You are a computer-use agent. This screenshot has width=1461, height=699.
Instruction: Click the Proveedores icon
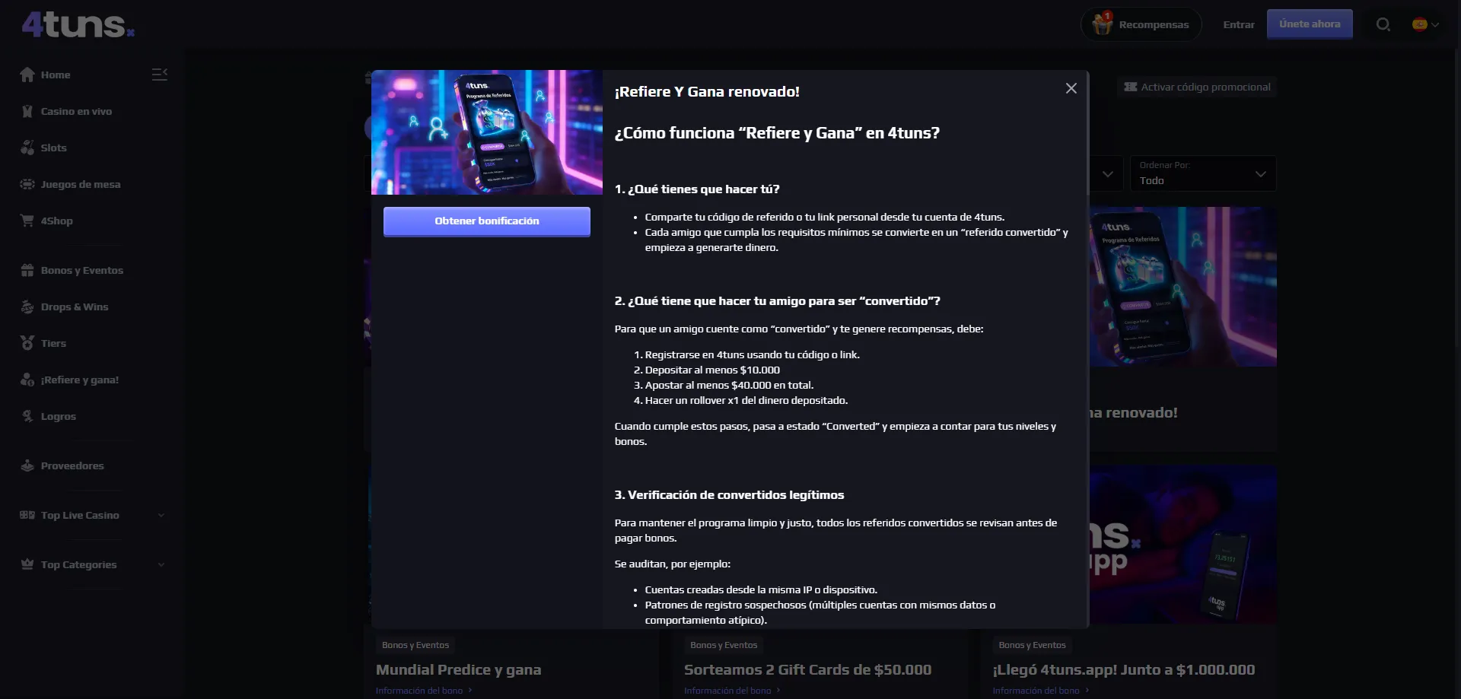coord(27,465)
